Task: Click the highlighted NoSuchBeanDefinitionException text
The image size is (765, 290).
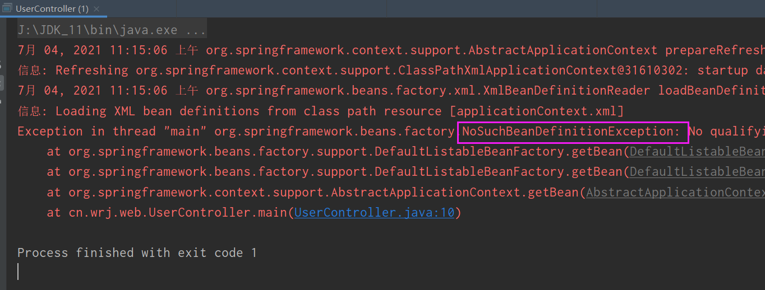Action: point(572,132)
